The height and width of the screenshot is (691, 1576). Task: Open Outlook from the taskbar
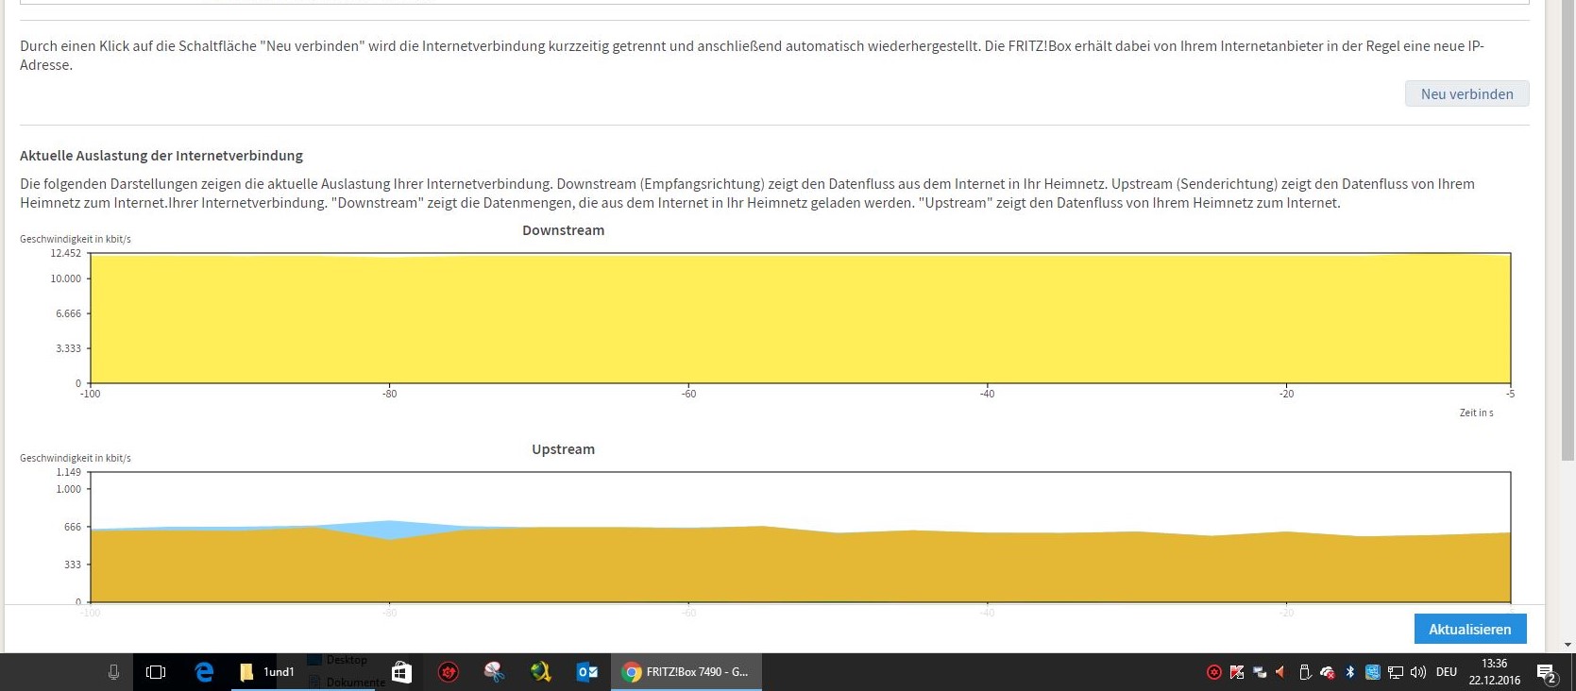[587, 672]
